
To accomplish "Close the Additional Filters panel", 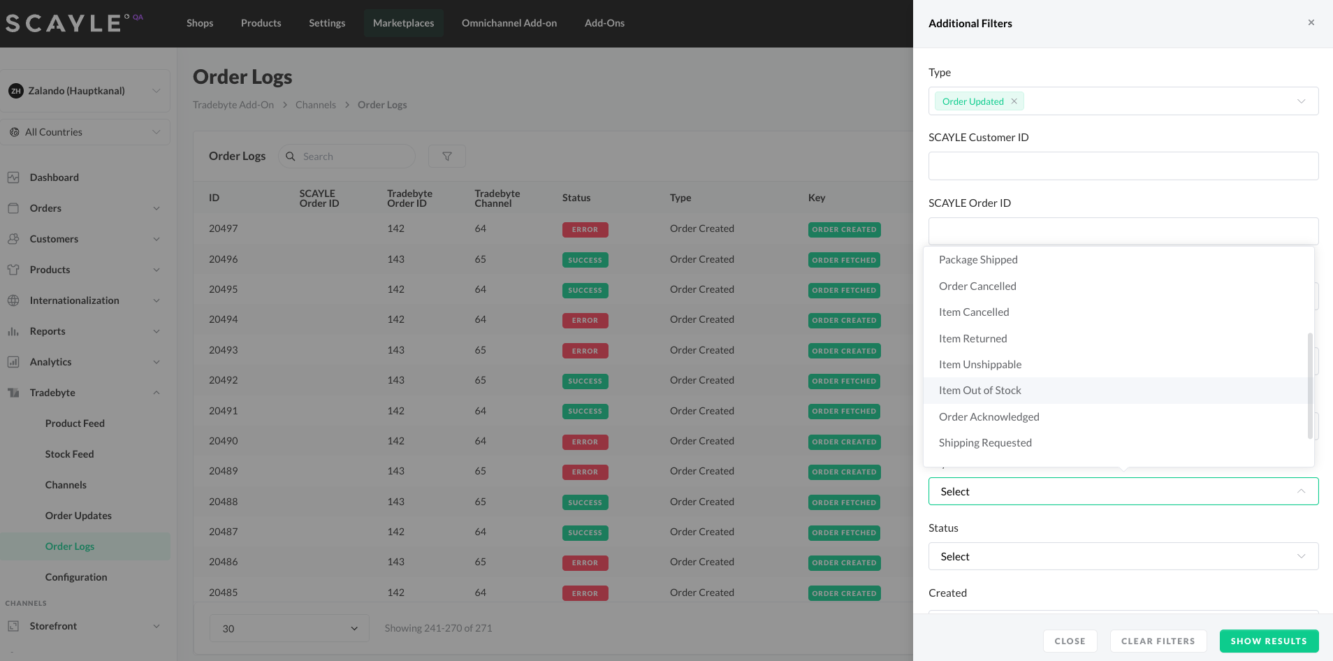I will (1311, 22).
